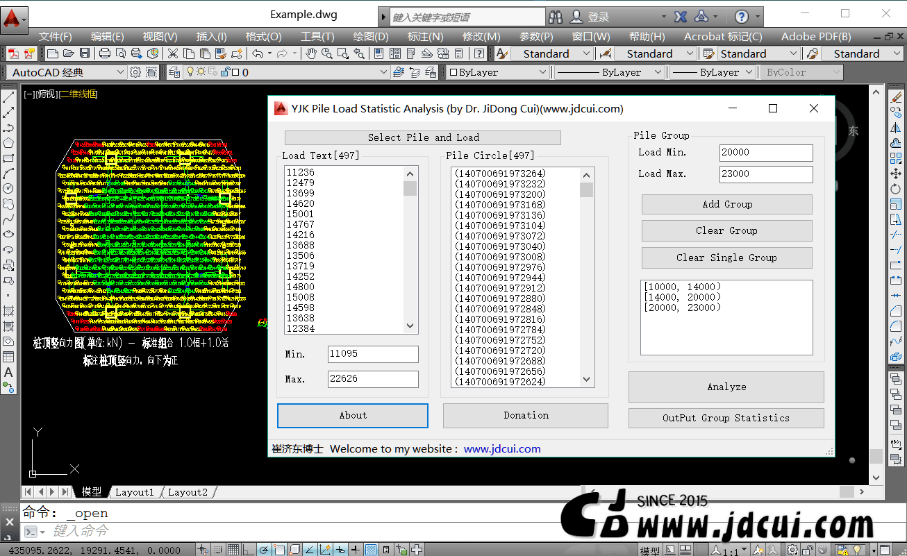Open the ByLayer lineweight dropdown
Image resolution: width=907 pixels, height=556 pixels.
pyautogui.click(x=749, y=72)
